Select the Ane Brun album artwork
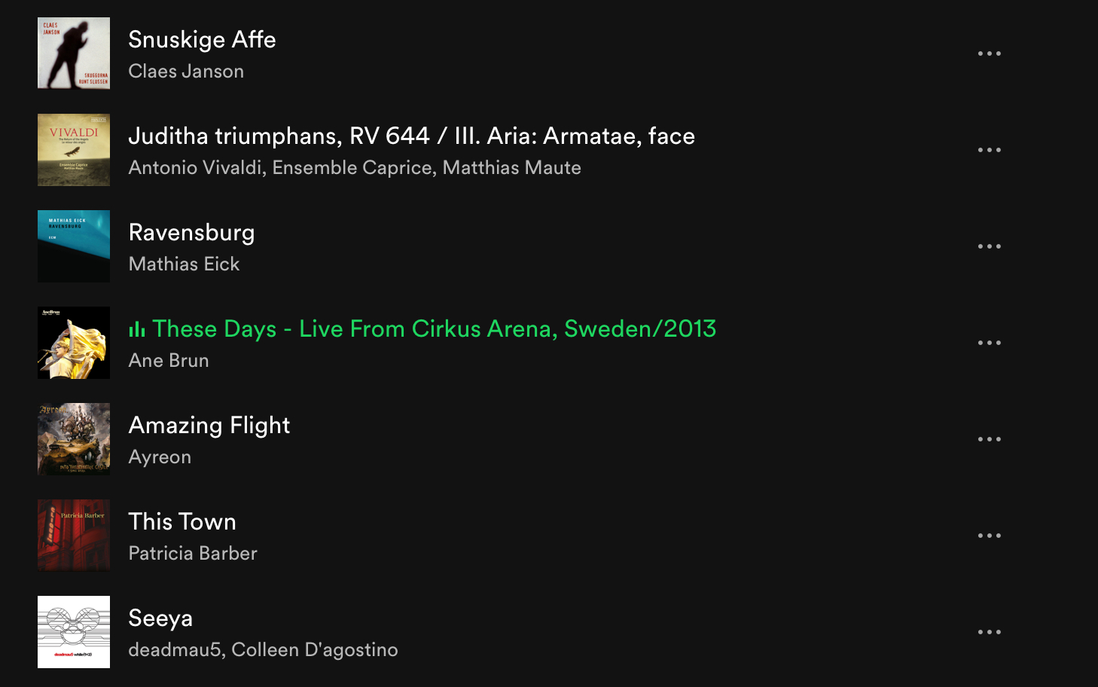 click(74, 343)
